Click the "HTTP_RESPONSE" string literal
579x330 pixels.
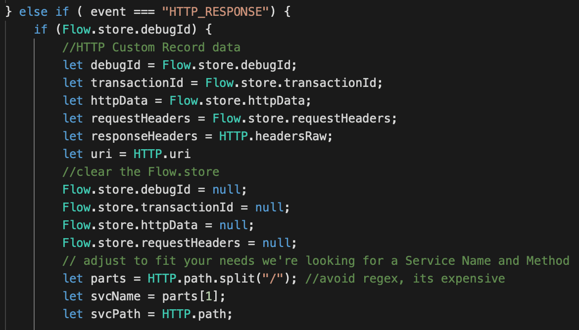point(215,12)
